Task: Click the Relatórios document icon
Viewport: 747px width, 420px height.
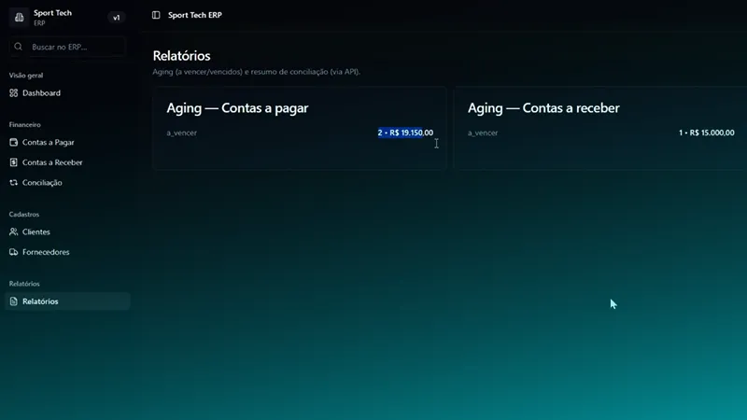Action: [13, 301]
